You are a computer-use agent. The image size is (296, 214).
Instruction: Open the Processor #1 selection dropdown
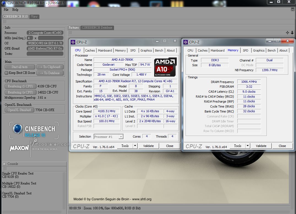[108, 137]
